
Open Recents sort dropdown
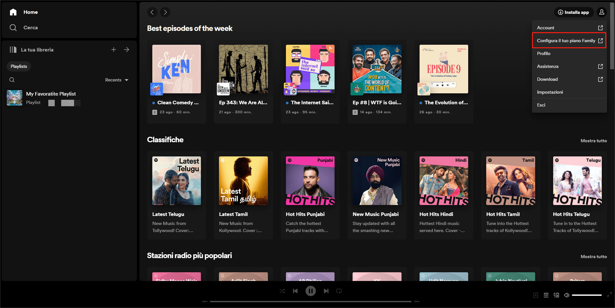(117, 80)
